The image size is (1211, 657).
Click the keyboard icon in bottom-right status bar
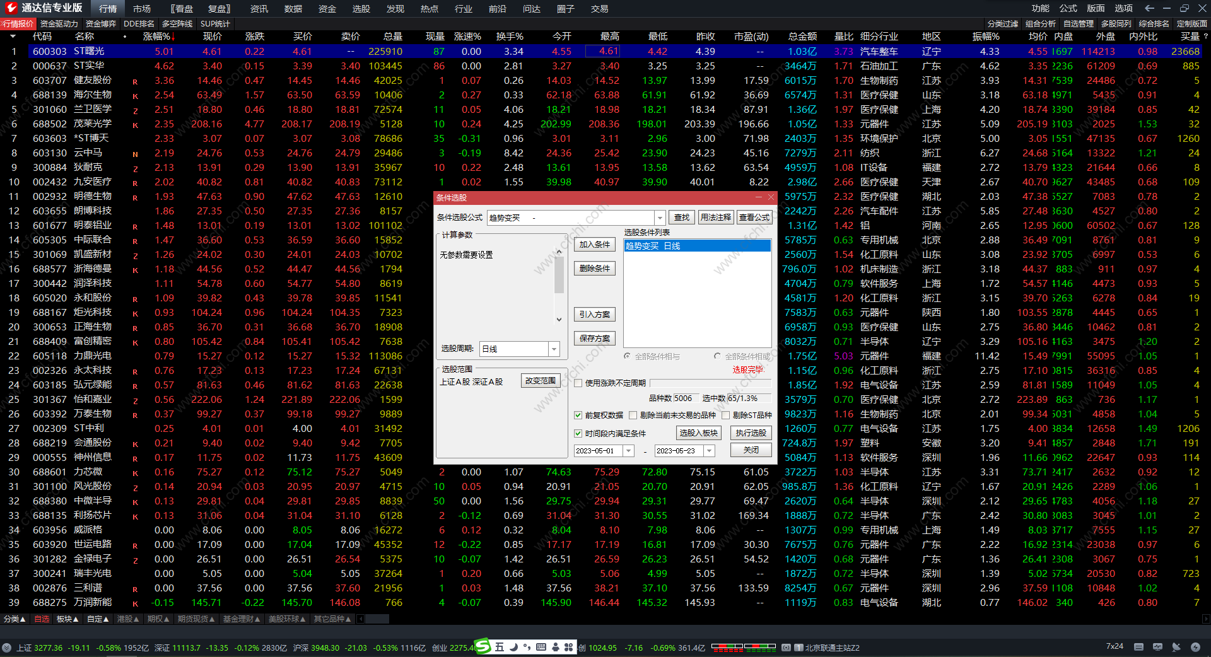pyautogui.click(x=1138, y=647)
